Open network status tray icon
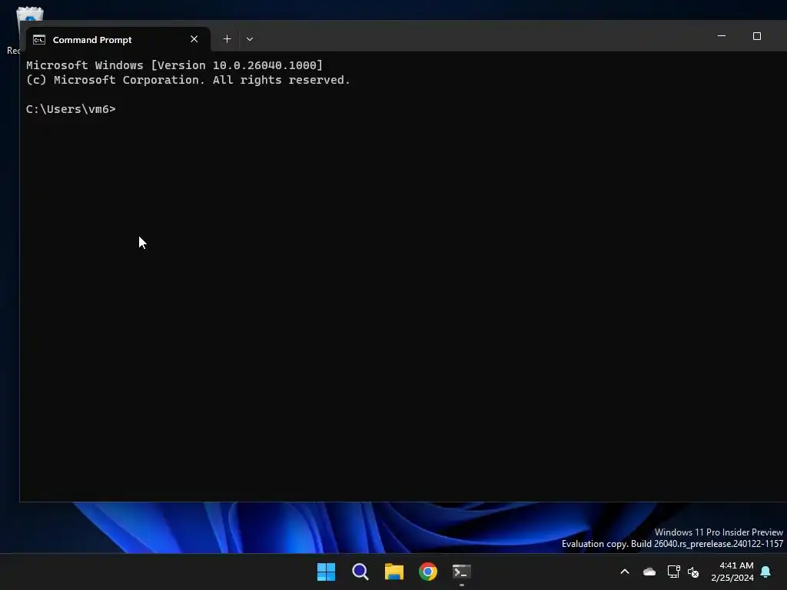 (x=673, y=572)
